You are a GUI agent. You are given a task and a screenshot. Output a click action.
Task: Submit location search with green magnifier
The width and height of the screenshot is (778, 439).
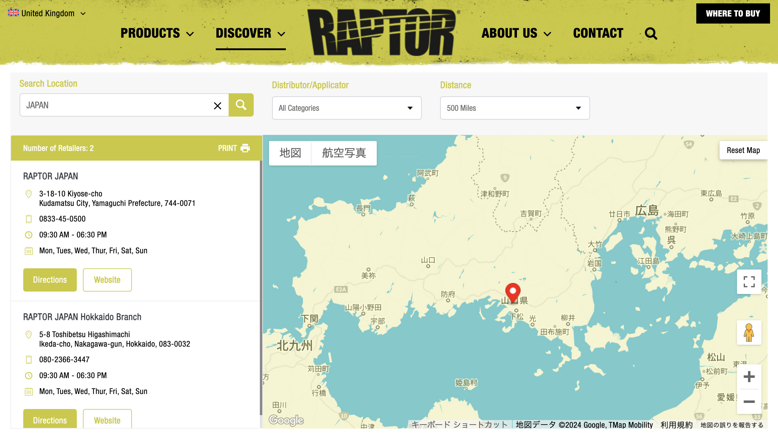point(241,105)
